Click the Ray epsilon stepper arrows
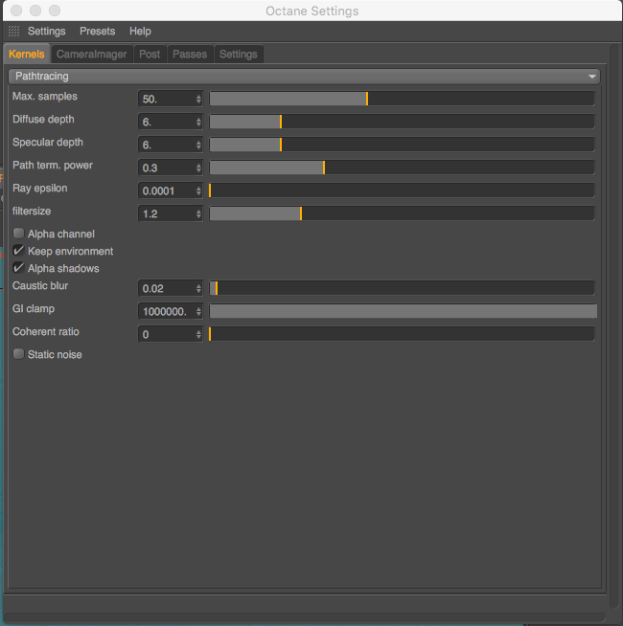Viewport: 623px width, 626px height. 198,190
